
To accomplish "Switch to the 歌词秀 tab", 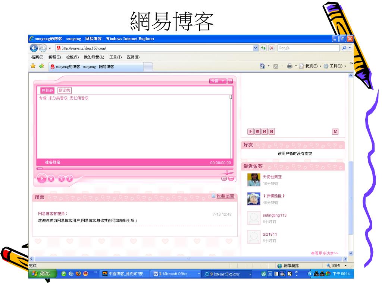I will [x=64, y=90].
